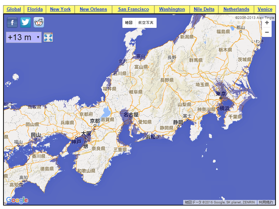Open the Global tab
The height and width of the screenshot is (209, 279).
[14, 9]
